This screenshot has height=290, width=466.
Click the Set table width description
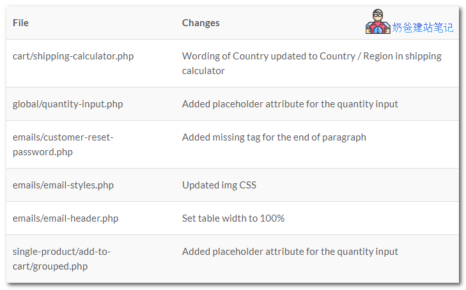[233, 218]
